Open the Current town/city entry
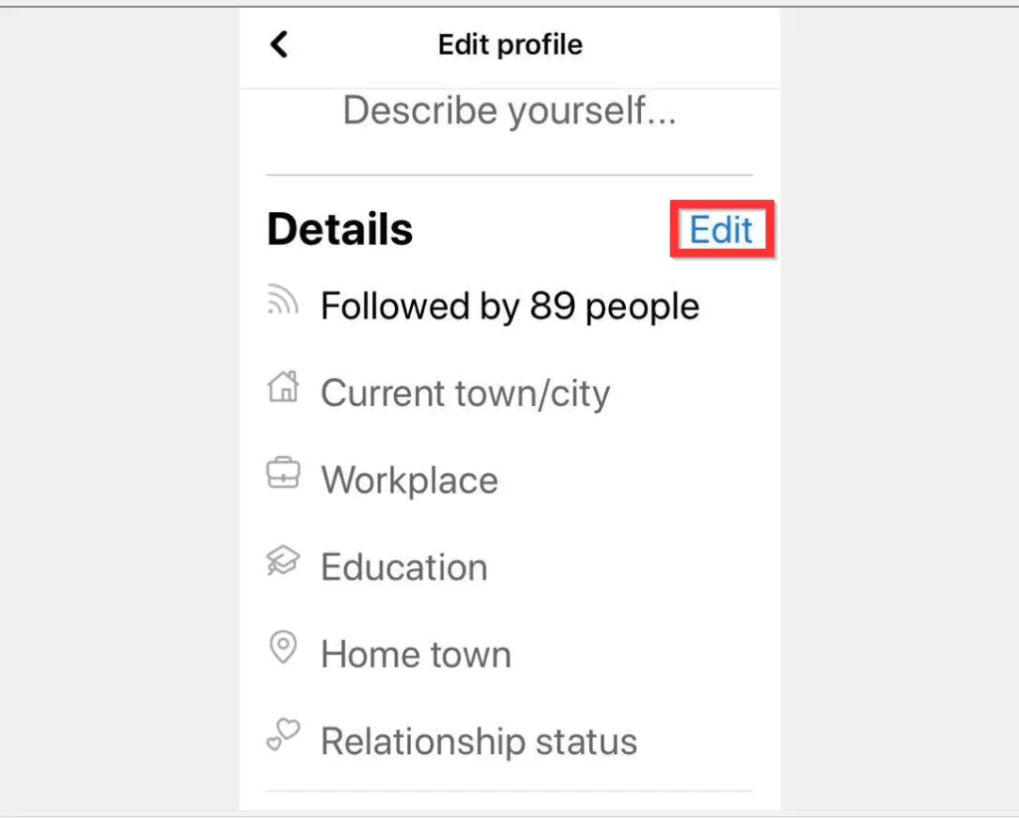Viewport: 1019px width, 818px height. click(465, 392)
